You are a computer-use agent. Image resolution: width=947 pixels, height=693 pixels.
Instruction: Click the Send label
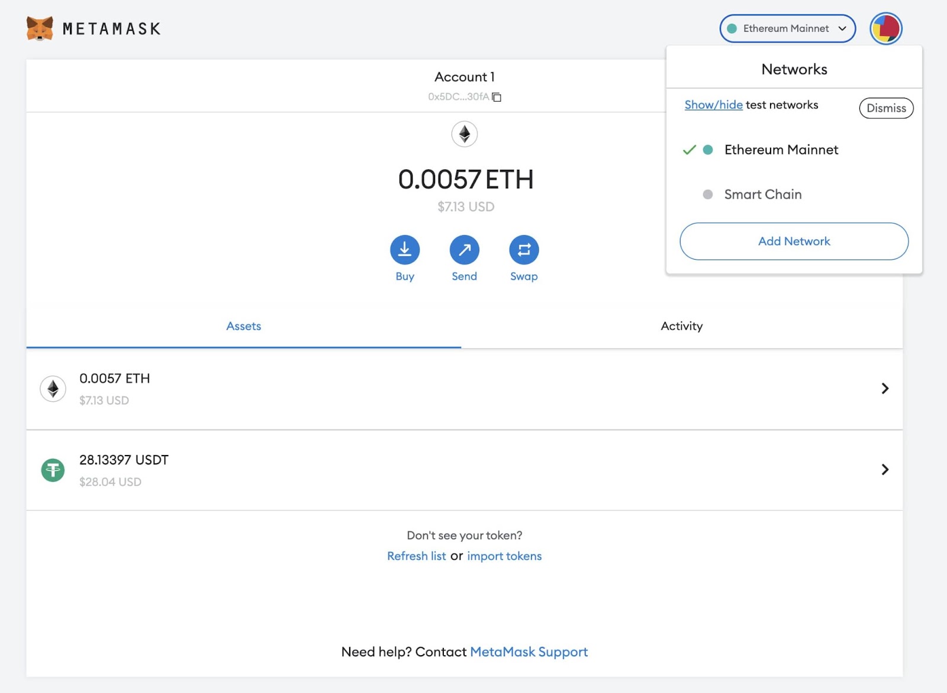465,276
